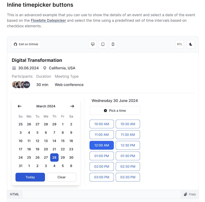205x202 pixels.
Task: Click the +99 participants avatar badge
Action: tap(27, 85)
